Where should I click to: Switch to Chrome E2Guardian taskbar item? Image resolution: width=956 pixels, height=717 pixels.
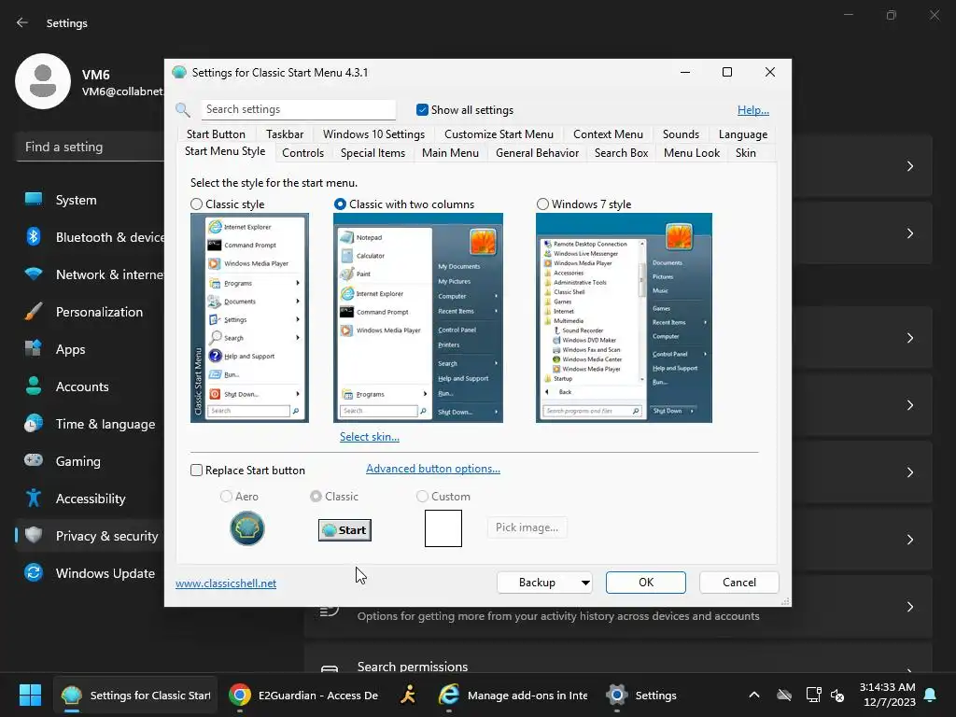point(303,695)
